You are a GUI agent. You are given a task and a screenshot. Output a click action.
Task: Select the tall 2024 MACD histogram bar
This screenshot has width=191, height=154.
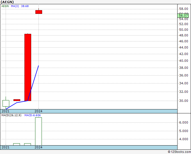[x=38, y=131]
